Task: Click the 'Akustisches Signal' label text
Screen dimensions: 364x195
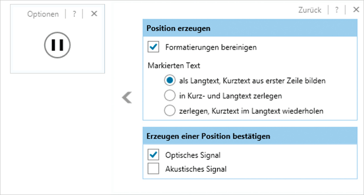Action: coord(196,169)
